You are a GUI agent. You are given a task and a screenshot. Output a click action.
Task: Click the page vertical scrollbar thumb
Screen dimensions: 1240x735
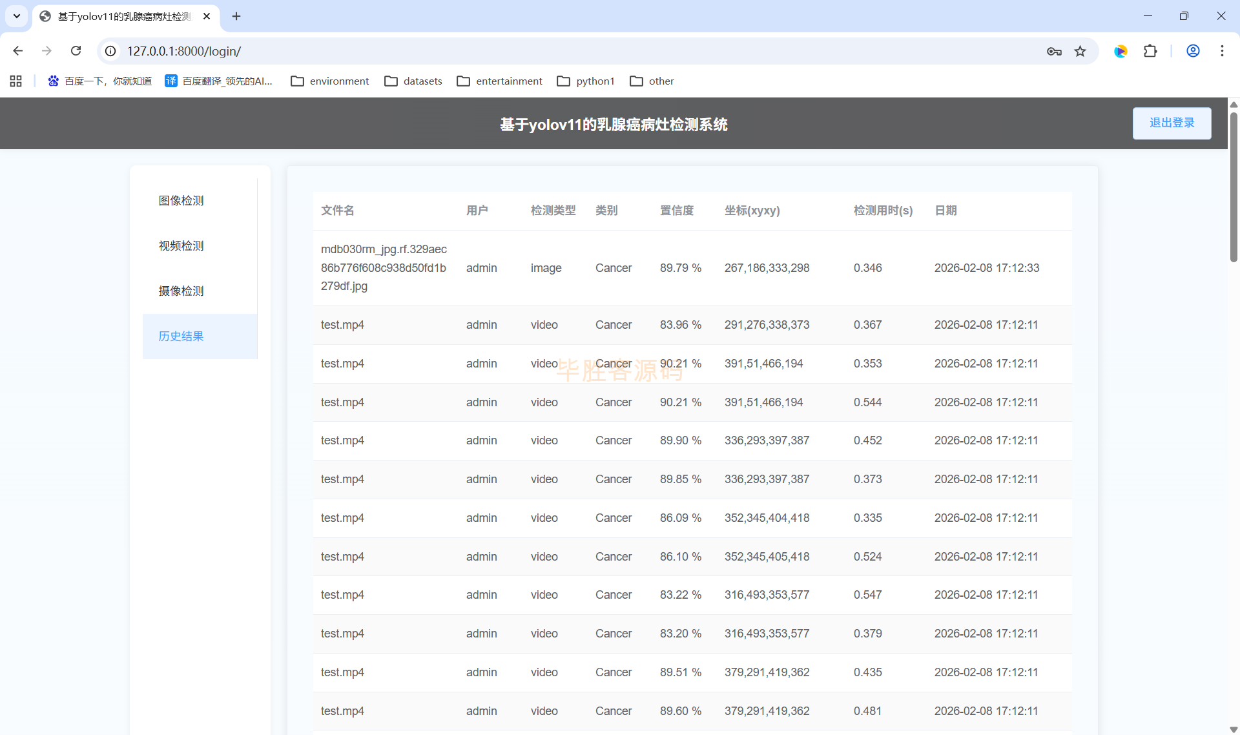click(1233, 187)
